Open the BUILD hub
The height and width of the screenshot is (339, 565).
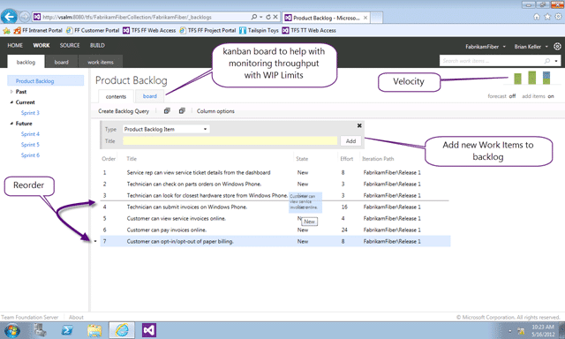97,45
